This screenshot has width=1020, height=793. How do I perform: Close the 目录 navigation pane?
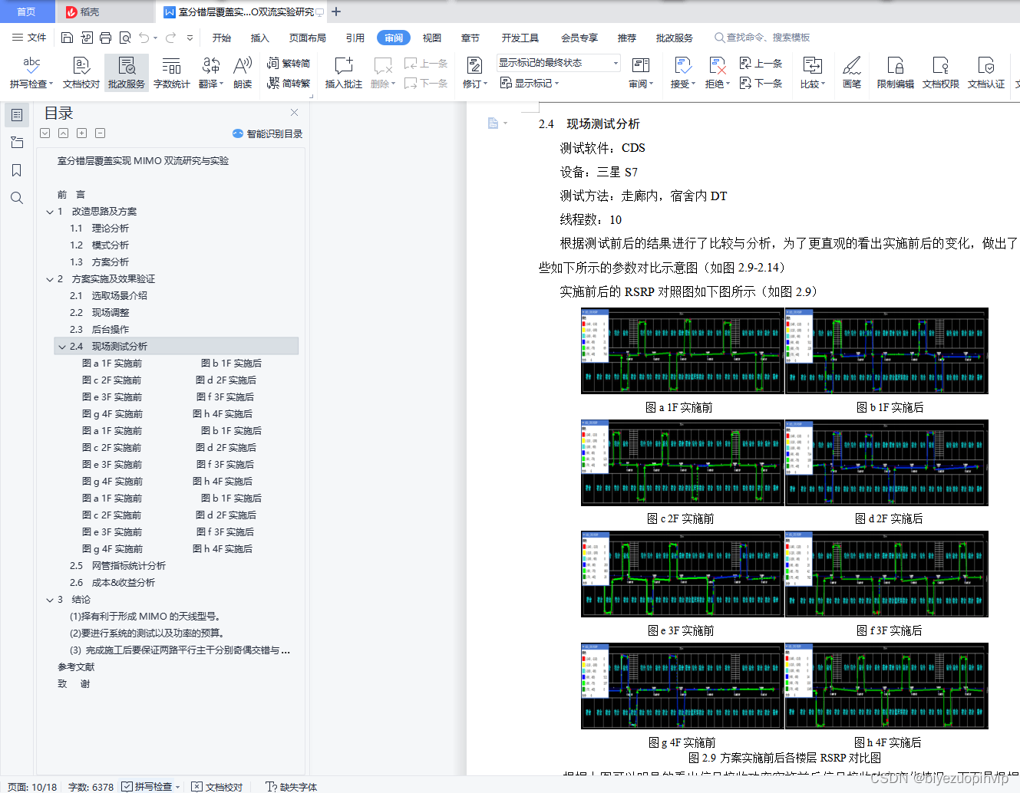click(294, 112)
